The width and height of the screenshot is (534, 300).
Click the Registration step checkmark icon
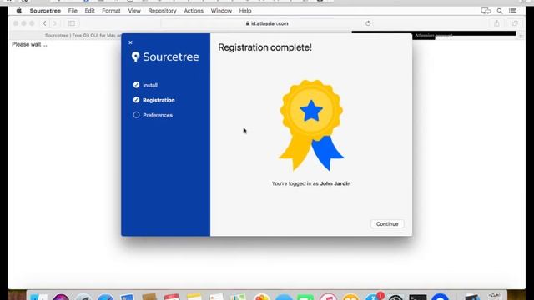click(136, 100)
